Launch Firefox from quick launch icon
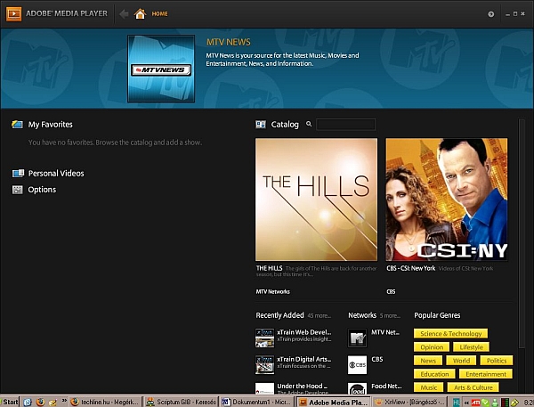Image resolution: width=534 pixels, height=407 pixels. (40, 402)
